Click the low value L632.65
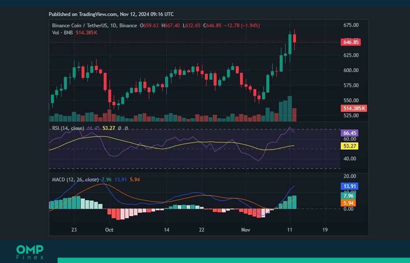 [x=192, y=26]
